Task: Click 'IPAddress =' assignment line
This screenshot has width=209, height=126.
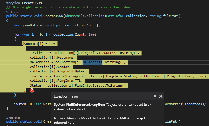Action: click(84, 53)
